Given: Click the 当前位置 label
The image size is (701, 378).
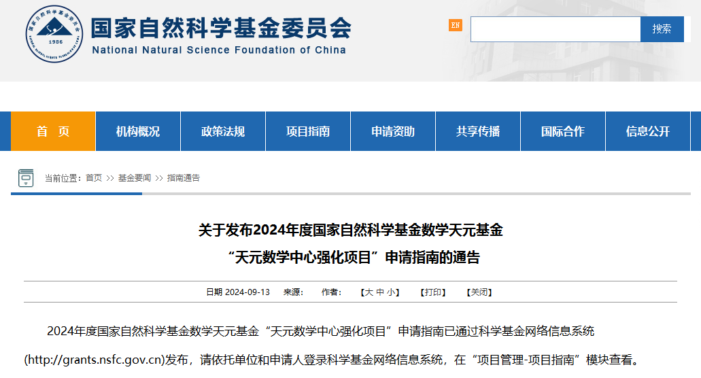Looking at the screenshot, I should coord(63,178).
